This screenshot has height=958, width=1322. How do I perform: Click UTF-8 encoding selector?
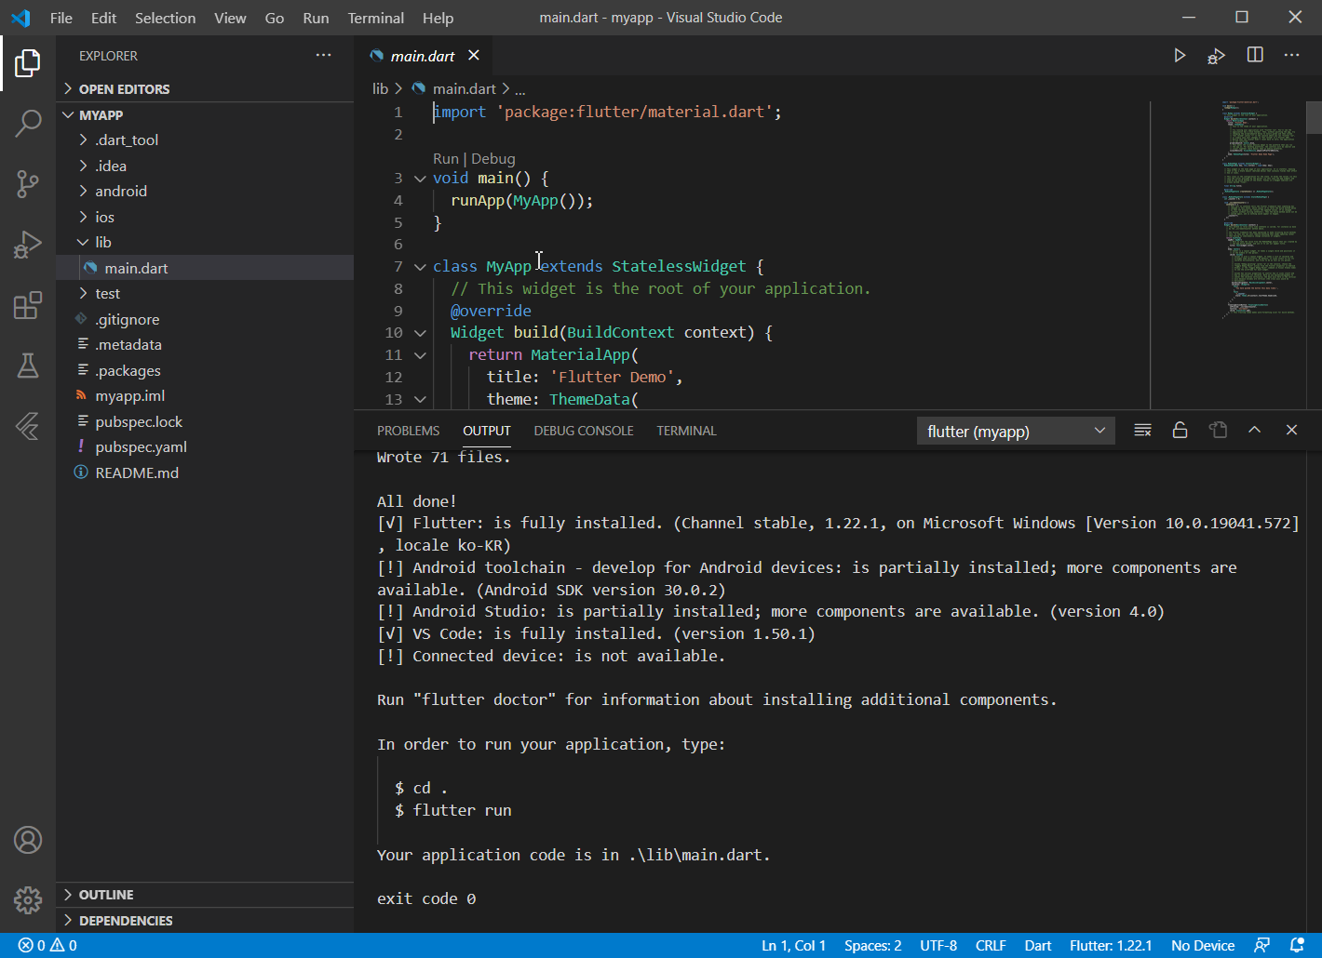pos(938,945)
